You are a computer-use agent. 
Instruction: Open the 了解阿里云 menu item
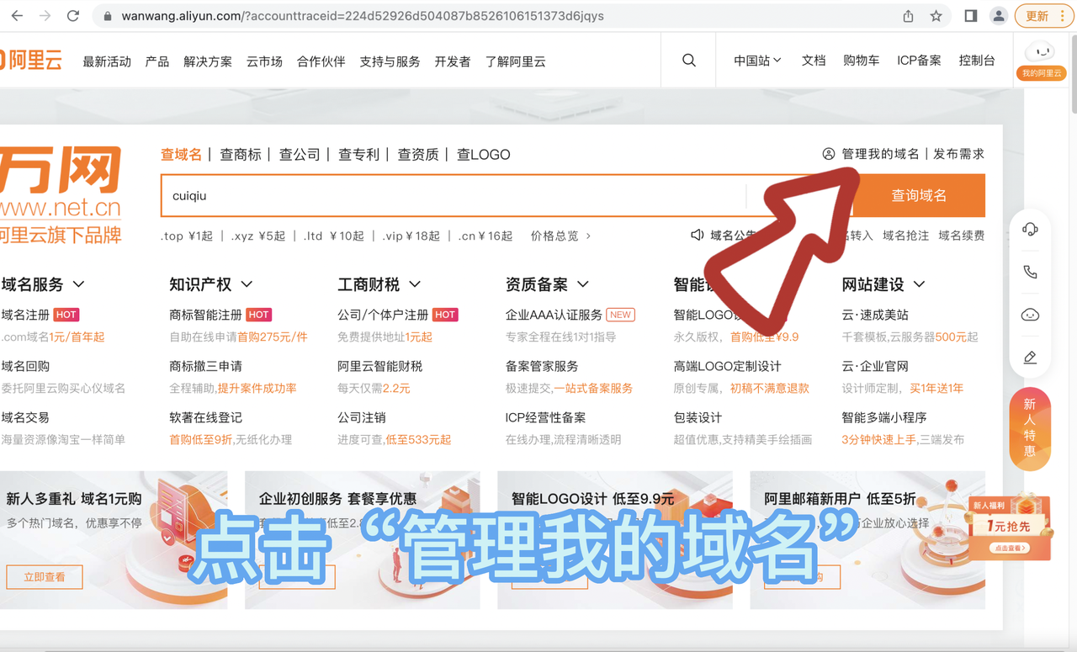[x=516, y=61]
